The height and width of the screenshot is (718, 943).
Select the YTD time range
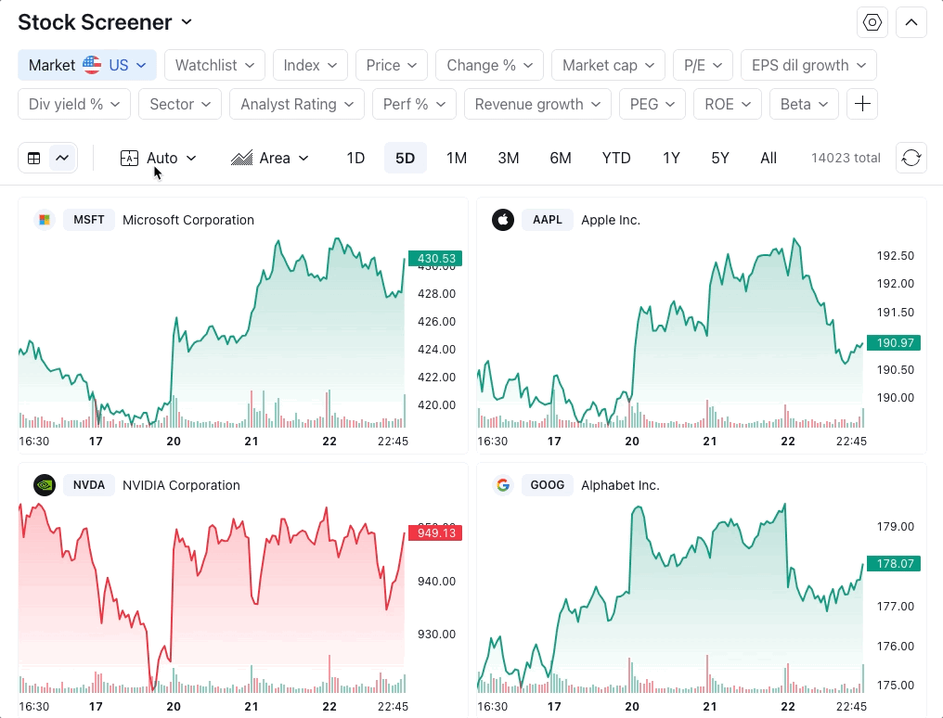(616, 158)
